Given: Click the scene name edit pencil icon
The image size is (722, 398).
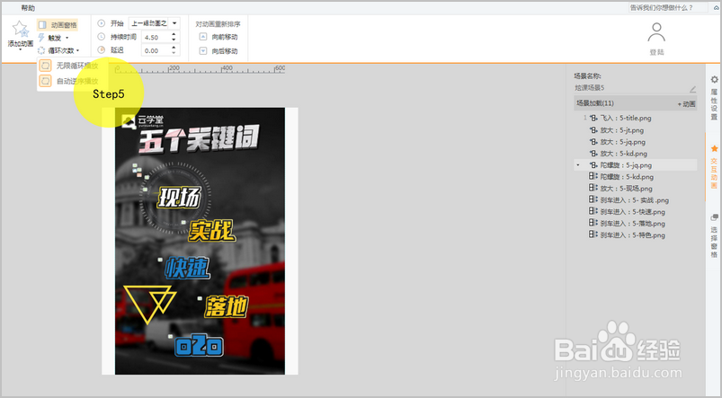Looking at the screenshot, I should coord(692,88).
